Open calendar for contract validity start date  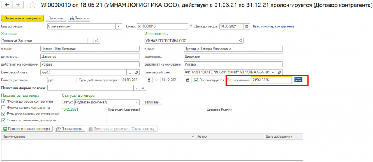(x=149, y=80)
